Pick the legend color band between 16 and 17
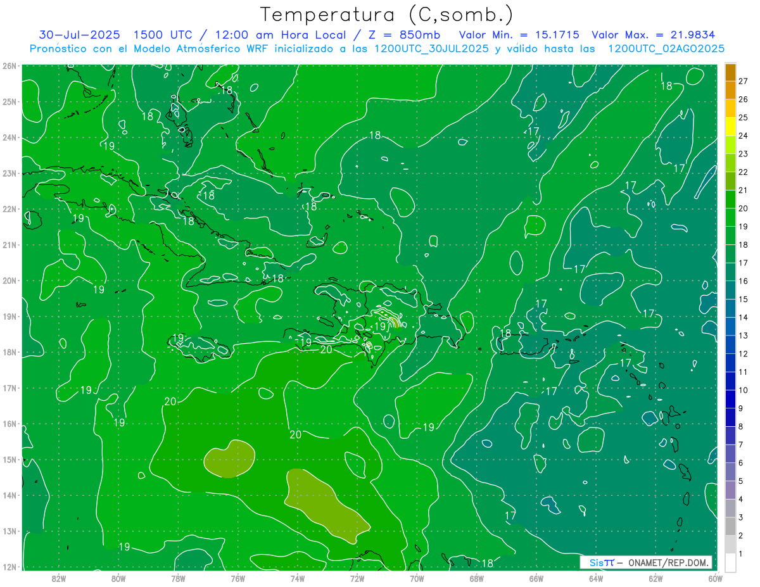760x587 pixels. click(x=730, y=272)
